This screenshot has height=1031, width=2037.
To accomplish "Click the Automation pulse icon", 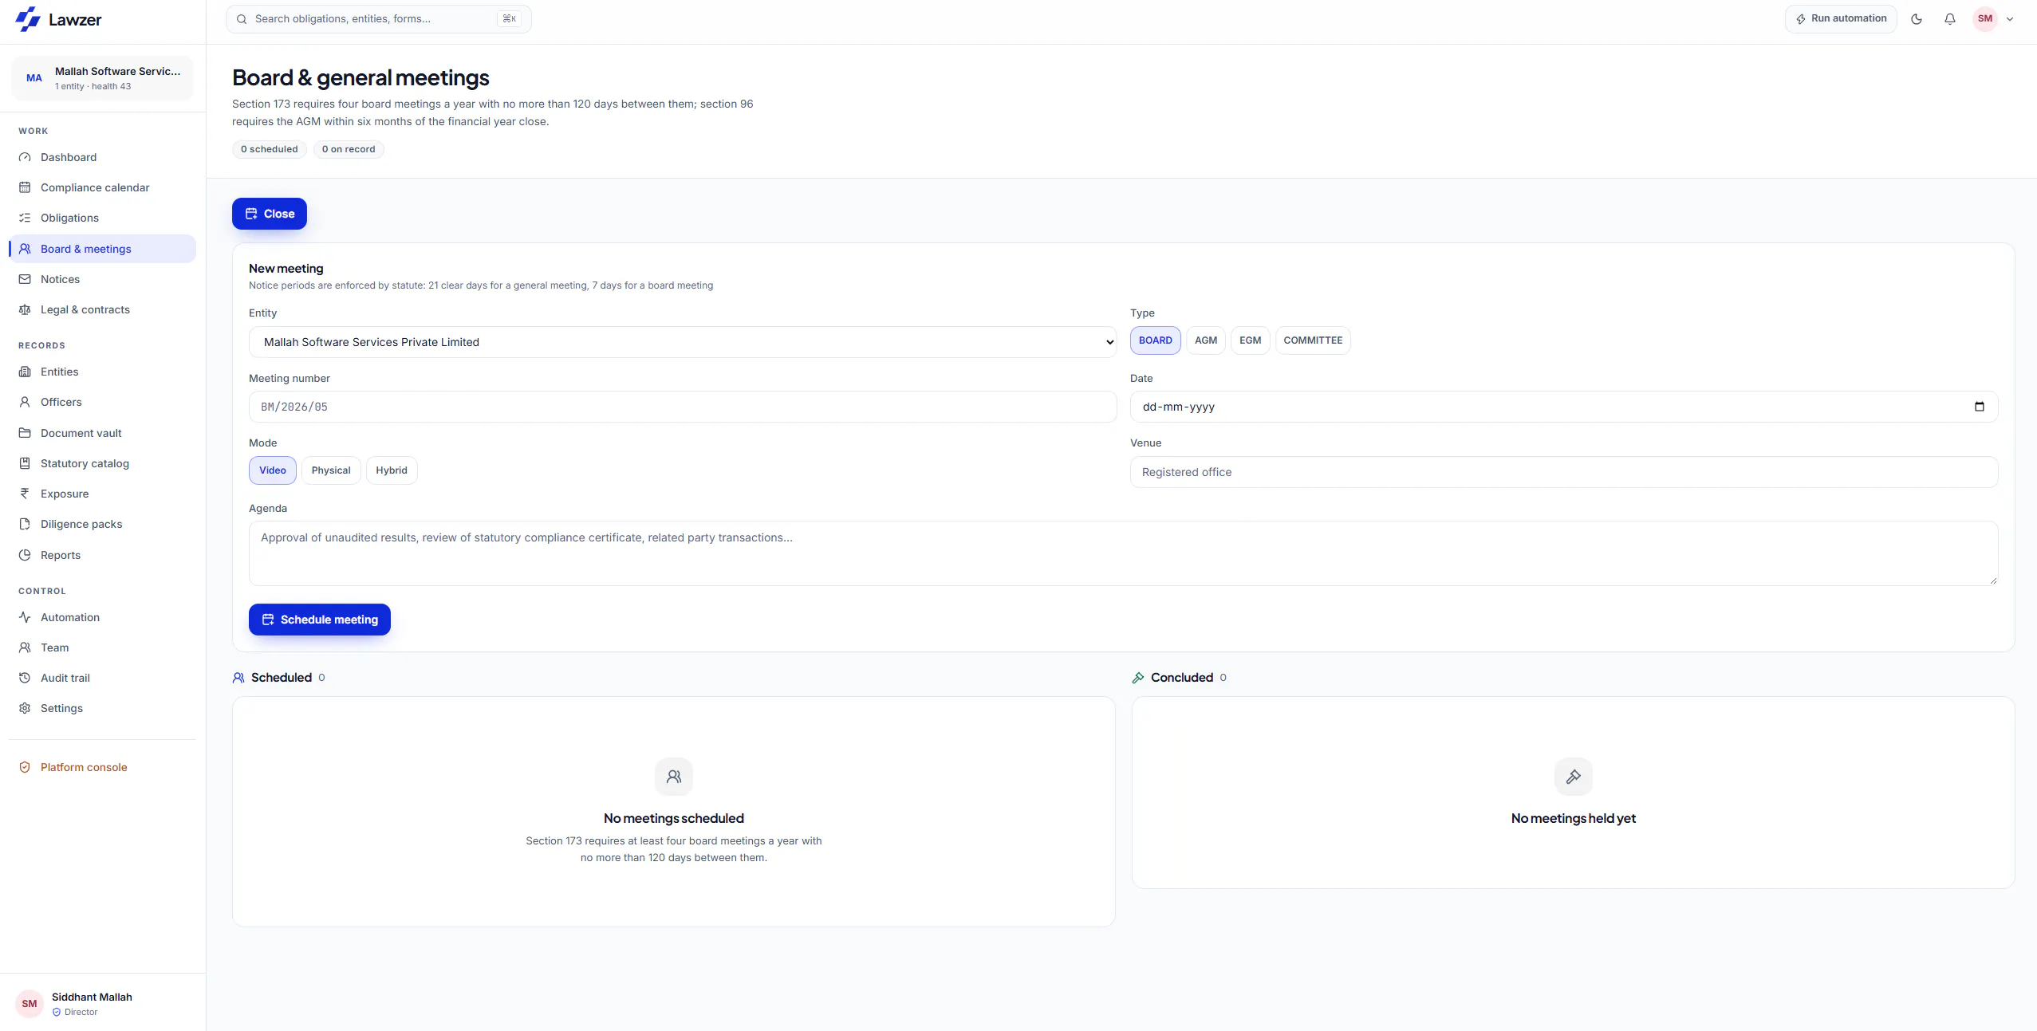I will [25, 617].
